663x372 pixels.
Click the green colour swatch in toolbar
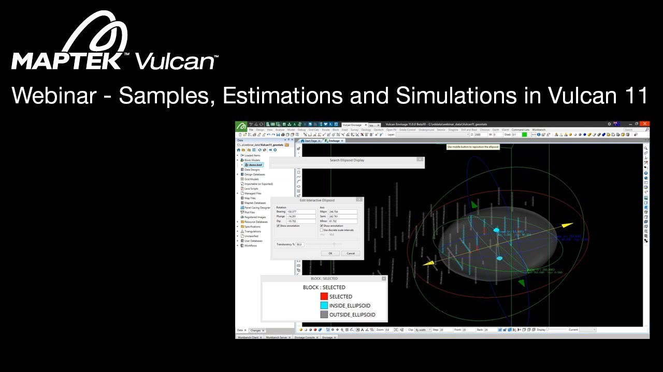pyautogui.click(x=524, y=134)
